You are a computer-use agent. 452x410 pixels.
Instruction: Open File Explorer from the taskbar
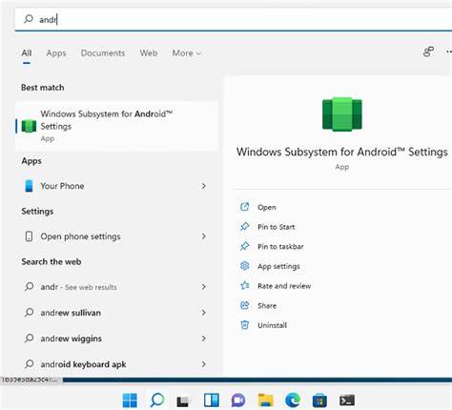(x=266, y=400)
